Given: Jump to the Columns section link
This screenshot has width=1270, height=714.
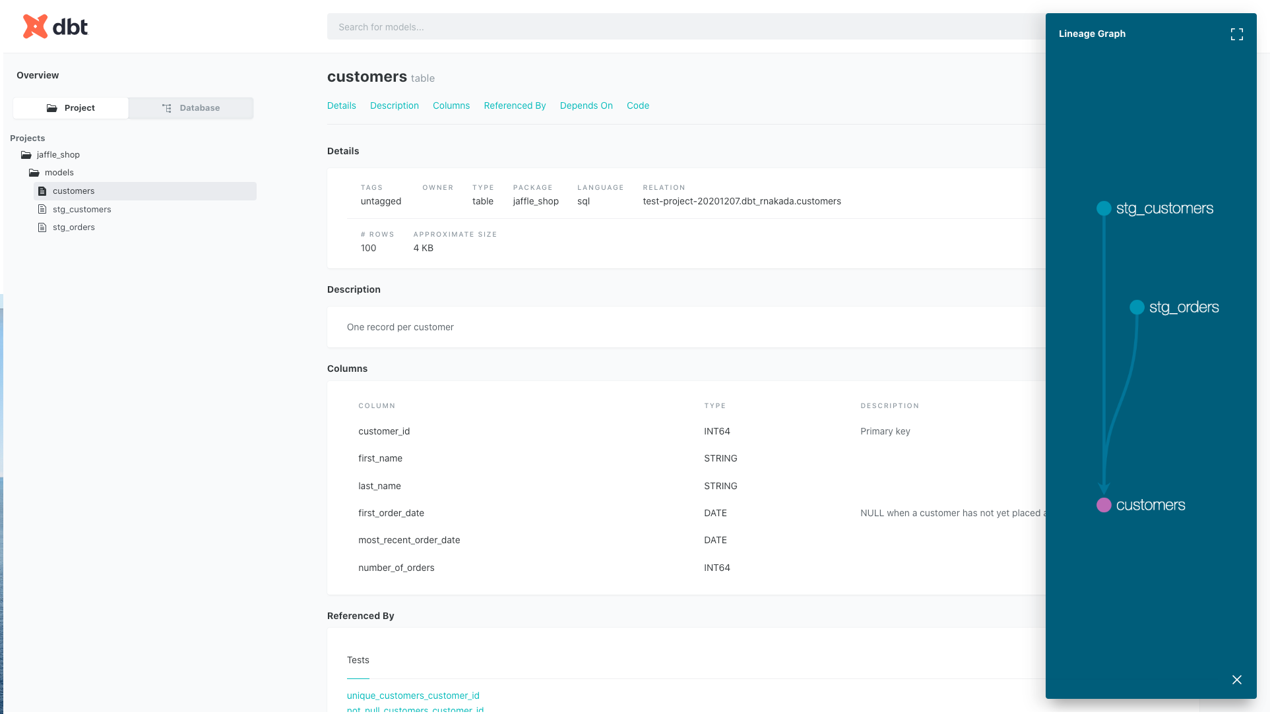Looking at the screenshot, I should point(451,105).
